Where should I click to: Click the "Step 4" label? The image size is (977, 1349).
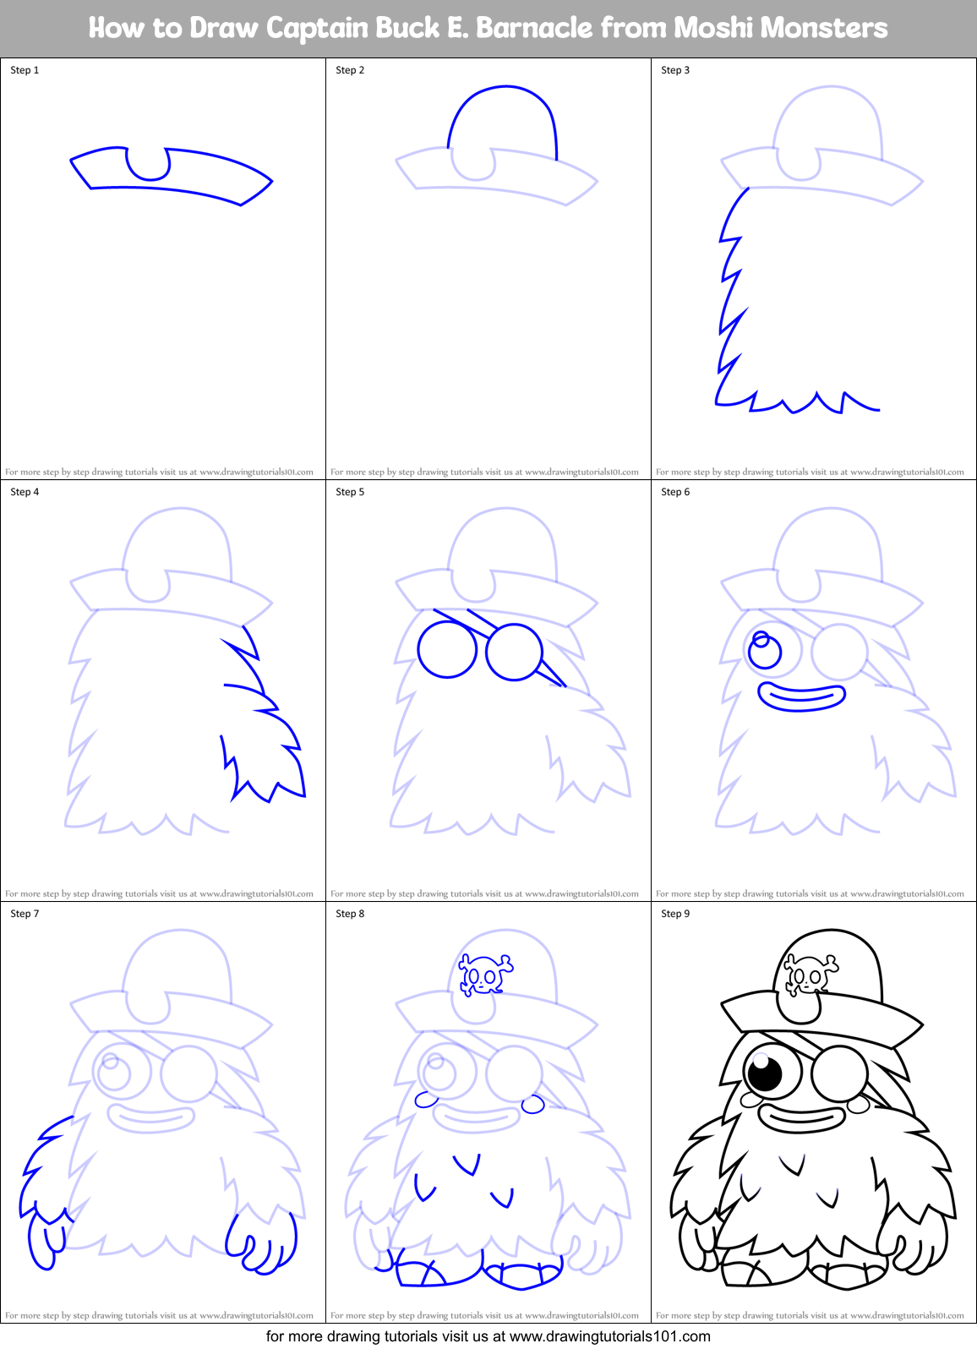pos(25,492)
